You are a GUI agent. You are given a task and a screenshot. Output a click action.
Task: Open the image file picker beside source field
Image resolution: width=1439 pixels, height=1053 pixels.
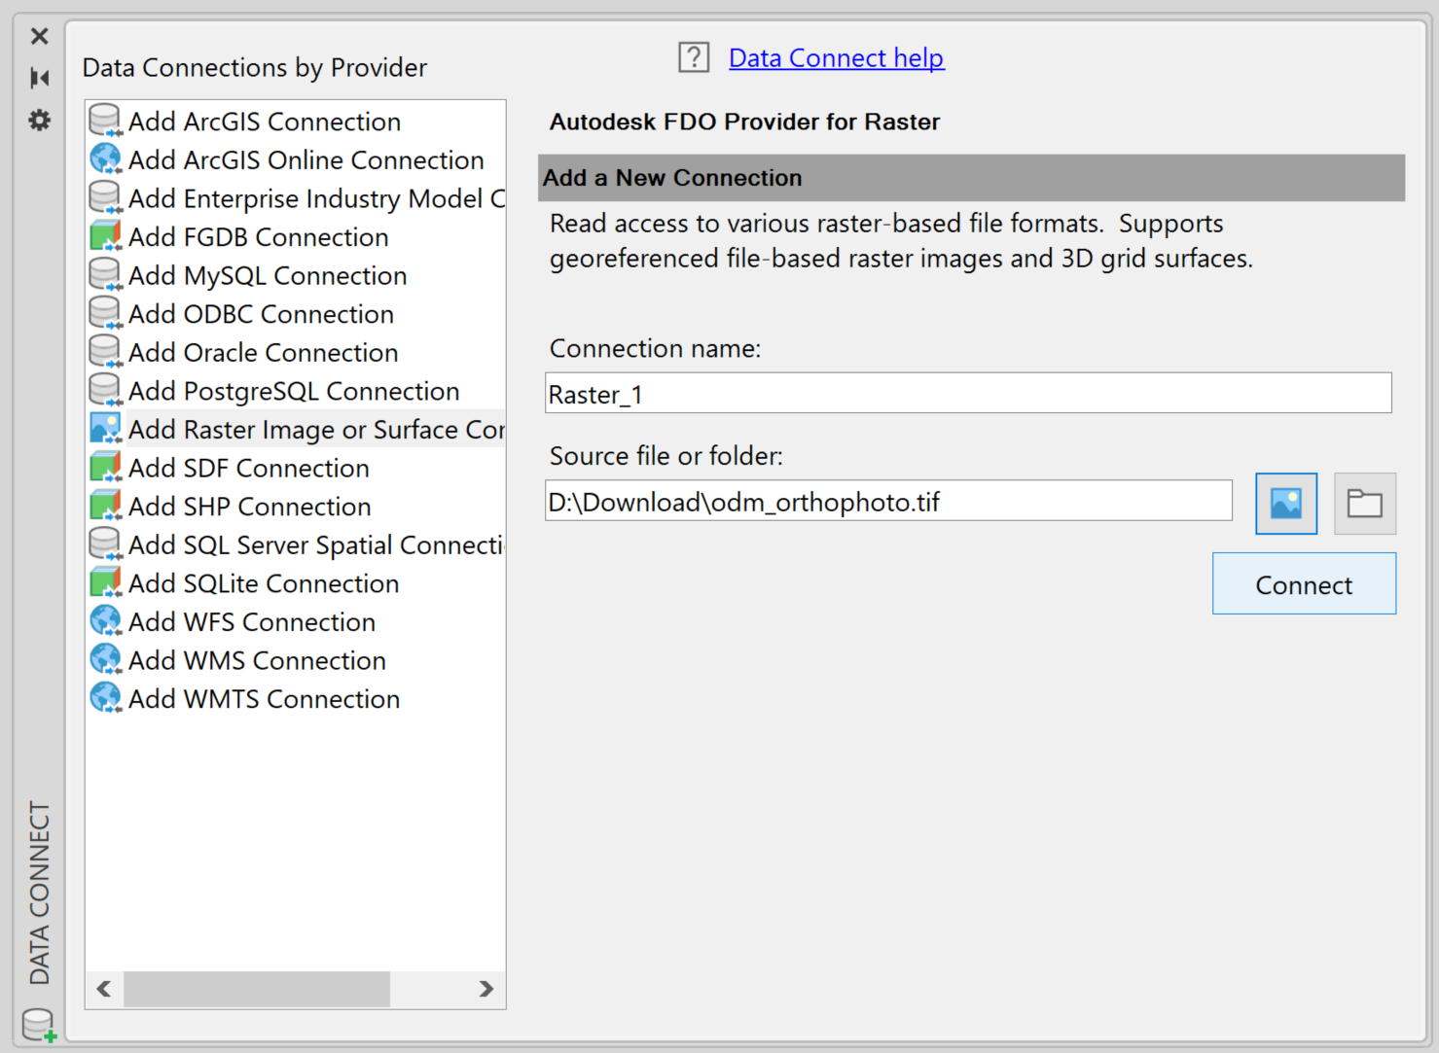coord(1285,503)
